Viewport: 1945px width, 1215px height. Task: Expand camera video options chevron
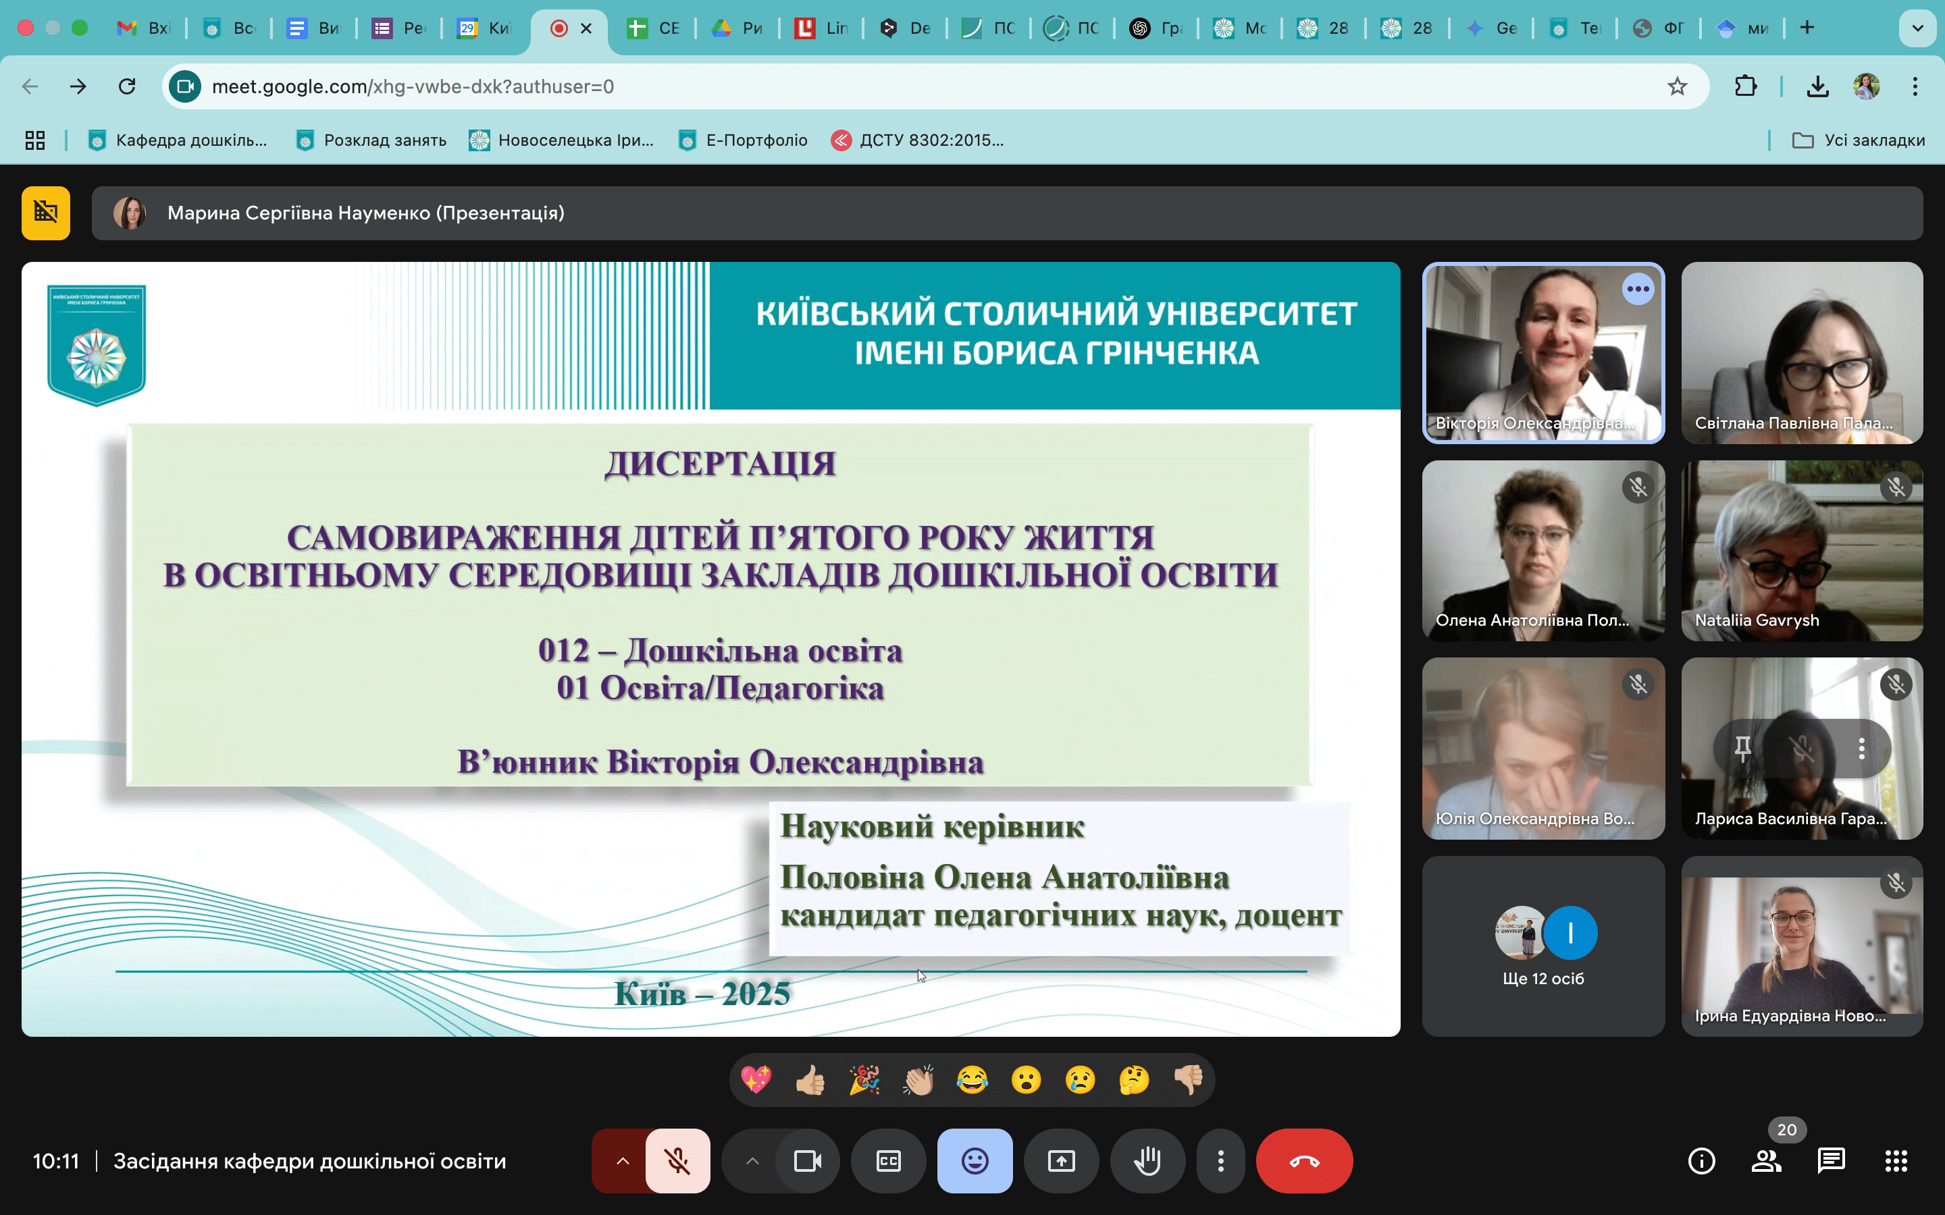click(x=752, y=1160)
